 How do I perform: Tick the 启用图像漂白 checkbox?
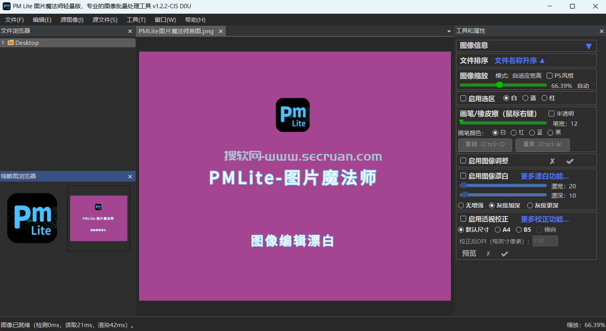[463, 176]
